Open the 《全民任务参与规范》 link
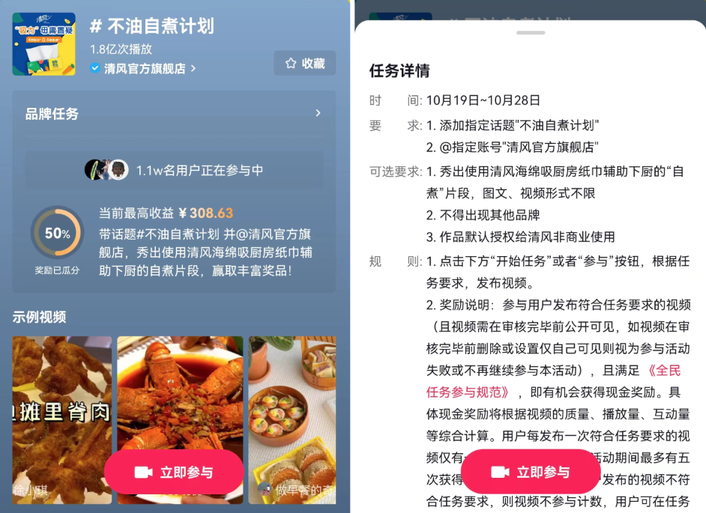Viewport: 706px width, 513px height. 554,381
